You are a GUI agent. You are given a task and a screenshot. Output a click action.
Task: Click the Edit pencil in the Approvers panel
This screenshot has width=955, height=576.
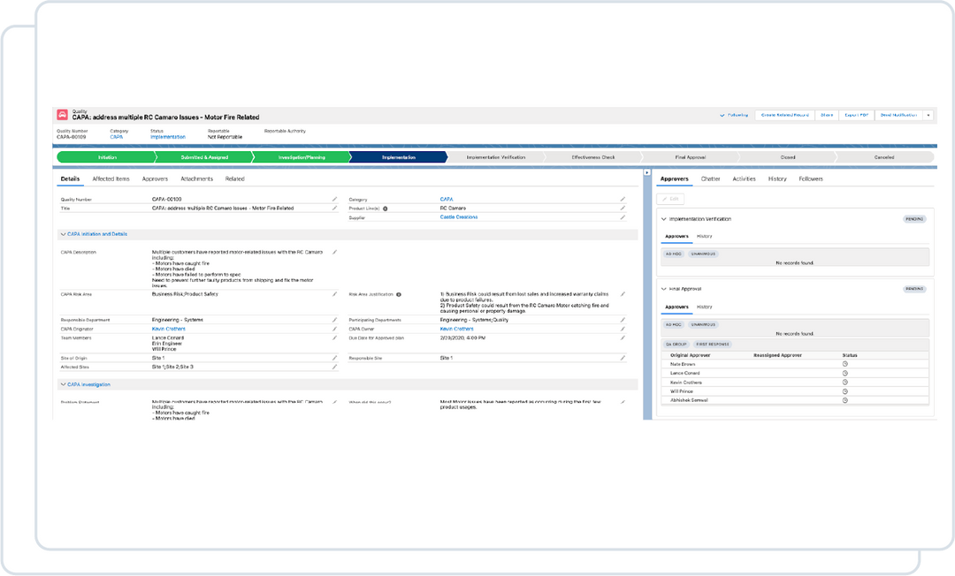coord(669,199)
